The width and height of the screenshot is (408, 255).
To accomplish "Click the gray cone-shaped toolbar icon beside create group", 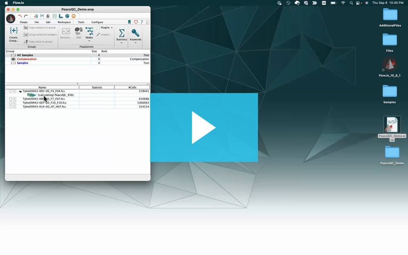I will click(x=48, y=16).
